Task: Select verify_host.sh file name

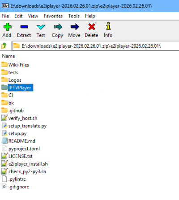Action: [23, 118]
